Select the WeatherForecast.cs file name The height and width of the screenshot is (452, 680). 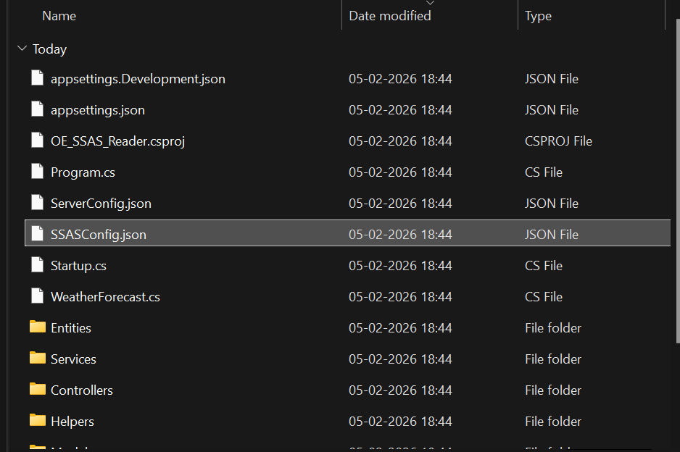[x=105, y=297]
